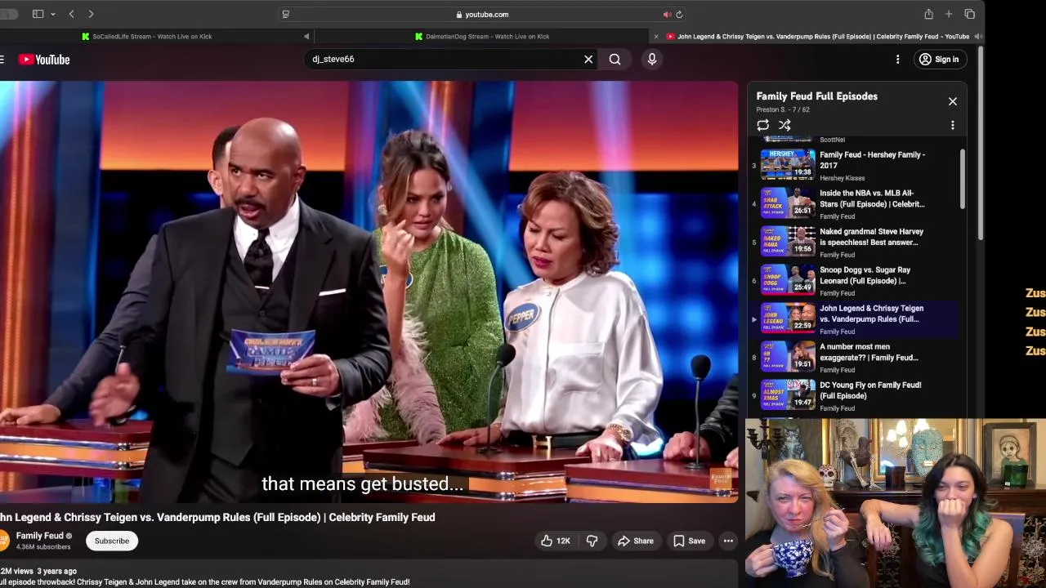Toggle loop playlist
The image size is (1046, 588).
[762, 125]
